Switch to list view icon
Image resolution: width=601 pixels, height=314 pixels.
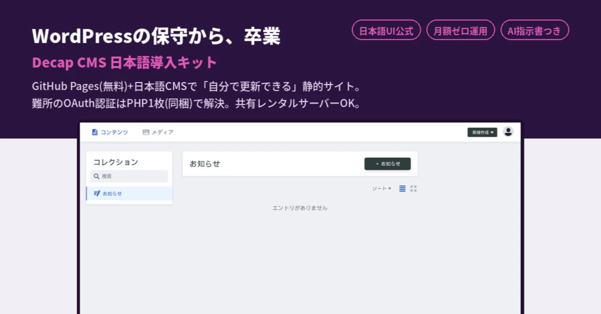pos(402,188)
